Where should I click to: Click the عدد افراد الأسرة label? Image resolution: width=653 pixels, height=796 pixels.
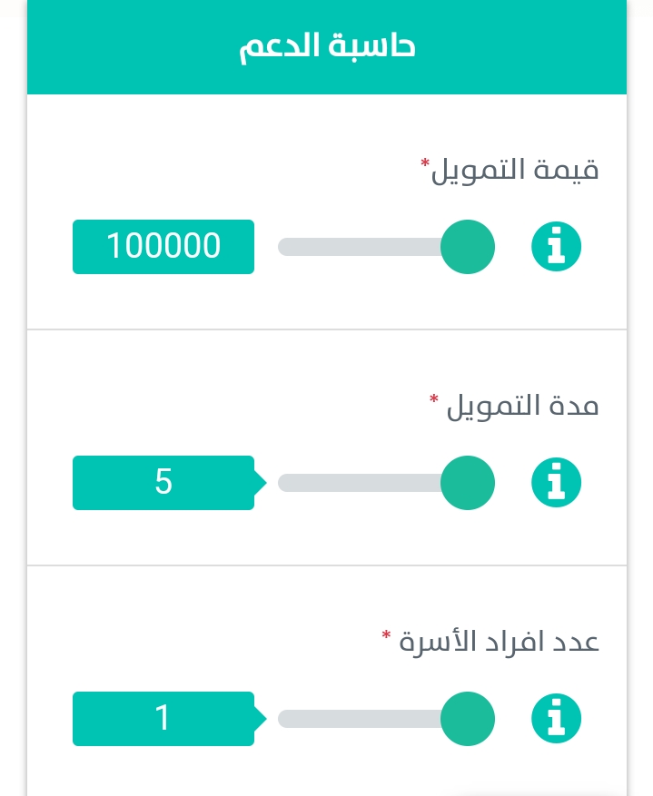pos(499,642)
